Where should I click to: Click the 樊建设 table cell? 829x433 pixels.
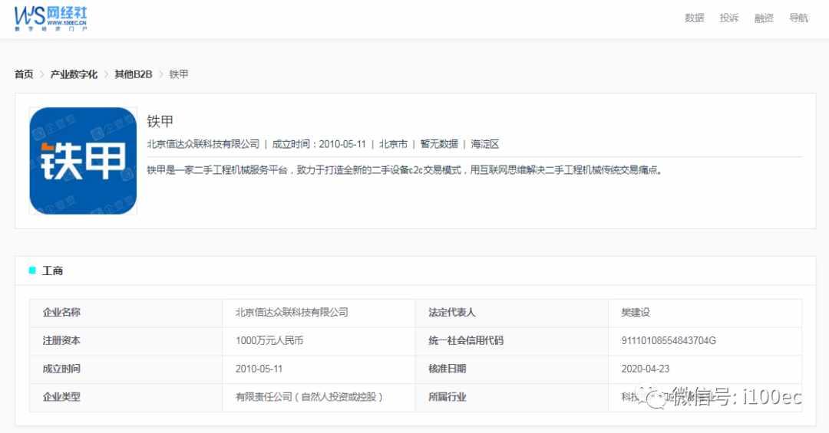coord(705,313)
